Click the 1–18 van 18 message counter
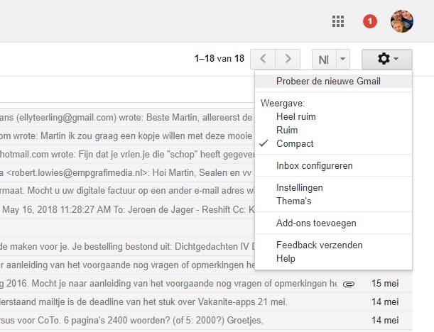The image size is (434, 332). click(x=219, y=59)
